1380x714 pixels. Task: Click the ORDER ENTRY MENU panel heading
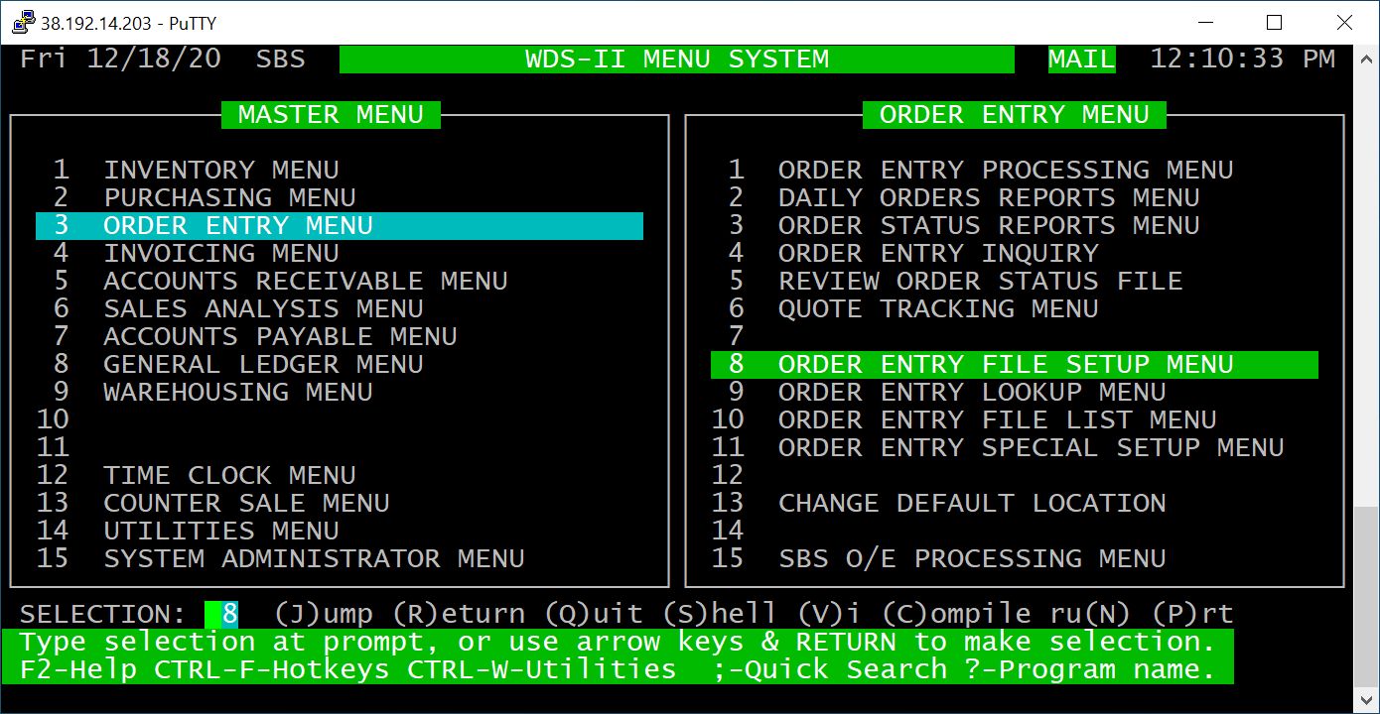pyautogui.click(x=1015, y=114)
